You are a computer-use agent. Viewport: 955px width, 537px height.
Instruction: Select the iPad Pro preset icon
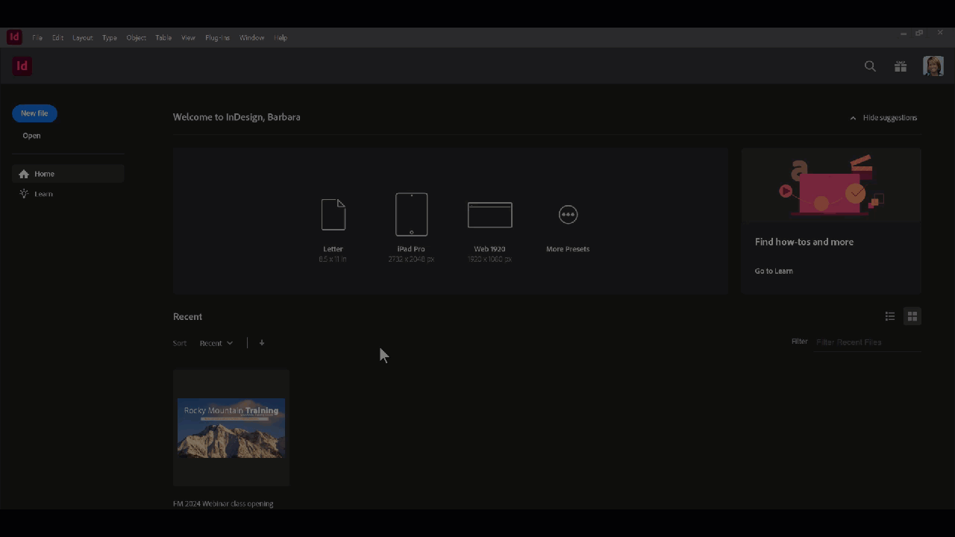click(x=411, y=214)
